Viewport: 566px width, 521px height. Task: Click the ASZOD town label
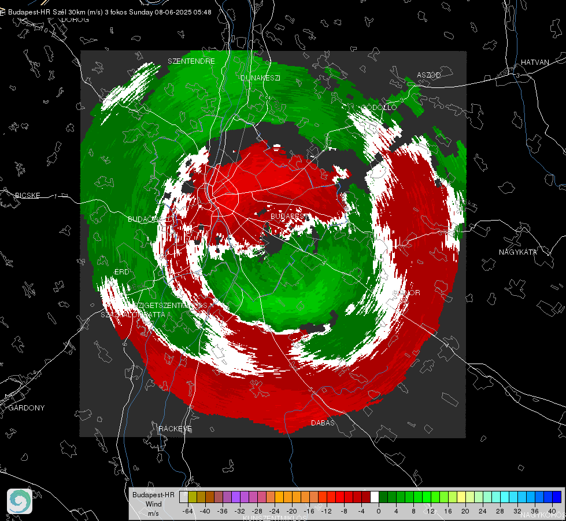coord(429,75)
